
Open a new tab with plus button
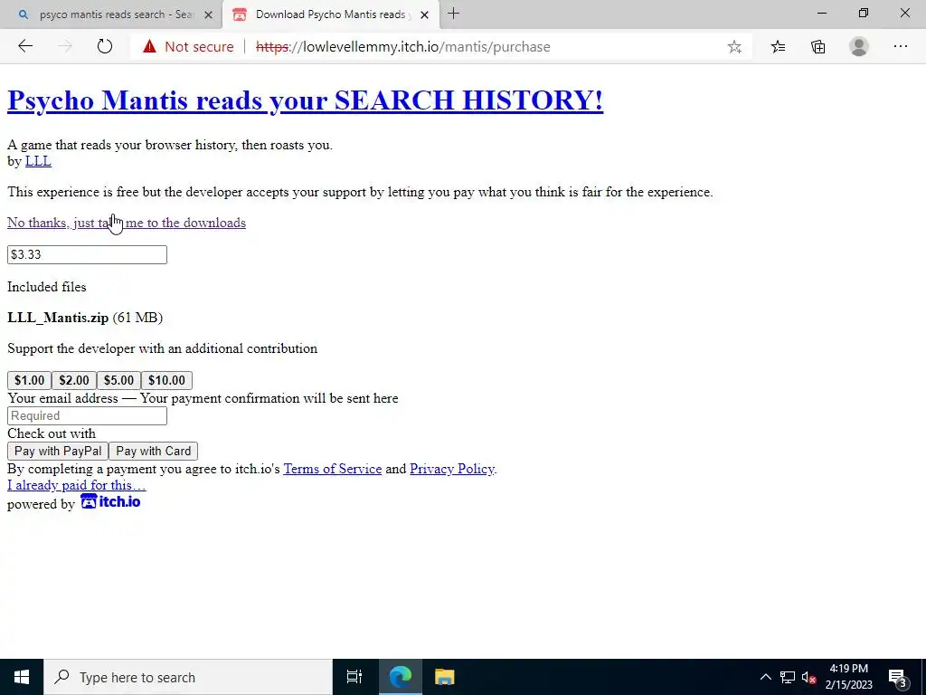[454, 14]
